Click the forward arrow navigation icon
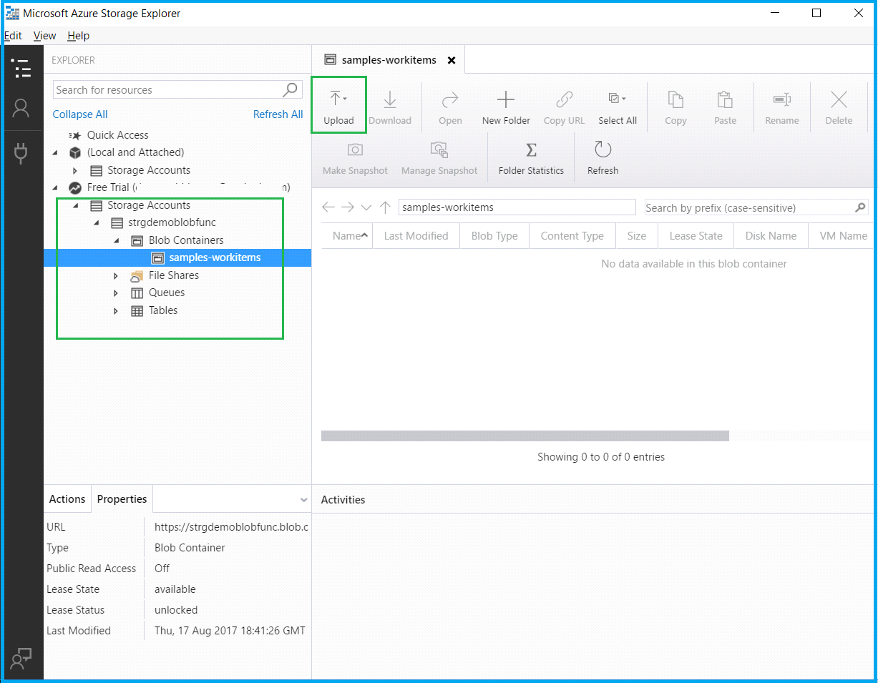Viewport: 878px width, 683px height. coord(348,207)
